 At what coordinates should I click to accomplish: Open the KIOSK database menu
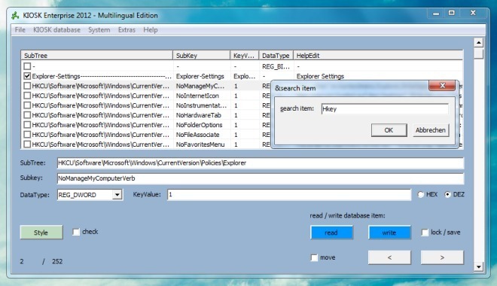pos(56,30)
